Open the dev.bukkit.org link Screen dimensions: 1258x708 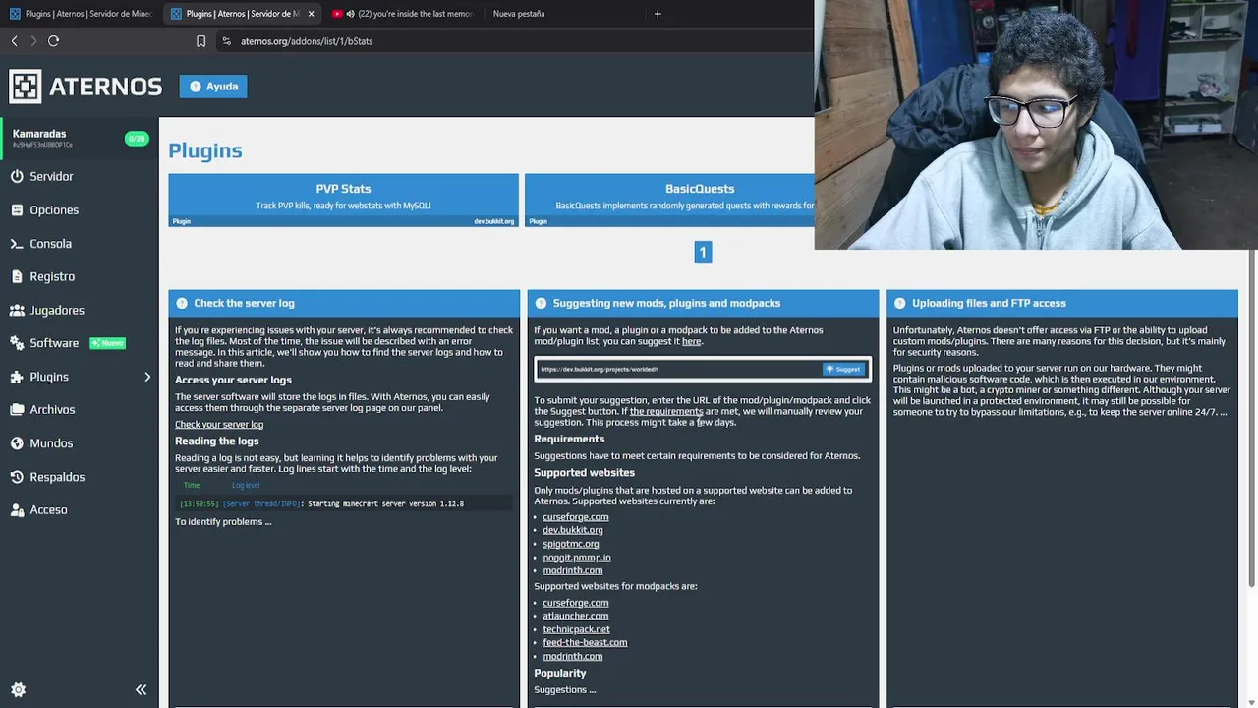coord(573,530)
